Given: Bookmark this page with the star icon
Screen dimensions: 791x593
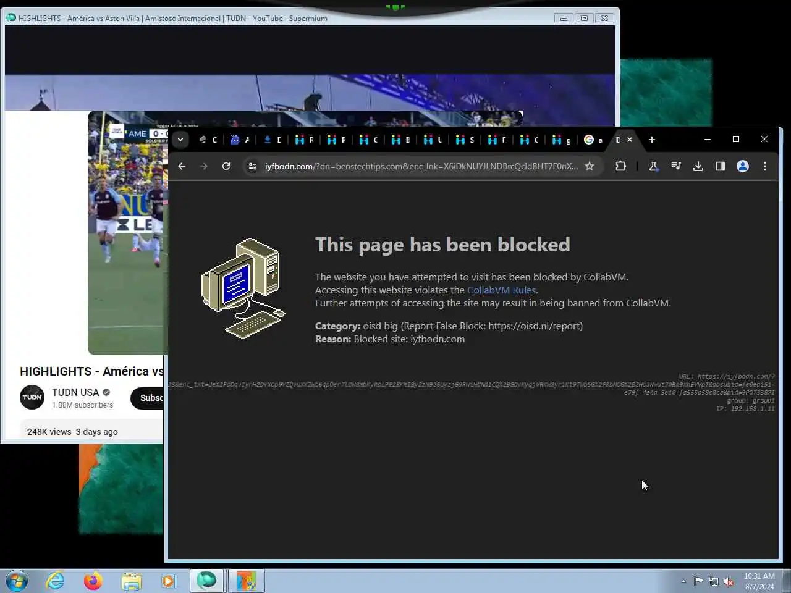Looking at the screenshot, I should (590, 166).
